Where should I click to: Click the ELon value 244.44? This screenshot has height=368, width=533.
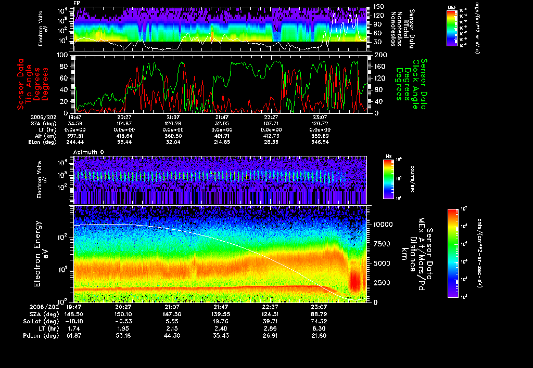coord(75,142)
